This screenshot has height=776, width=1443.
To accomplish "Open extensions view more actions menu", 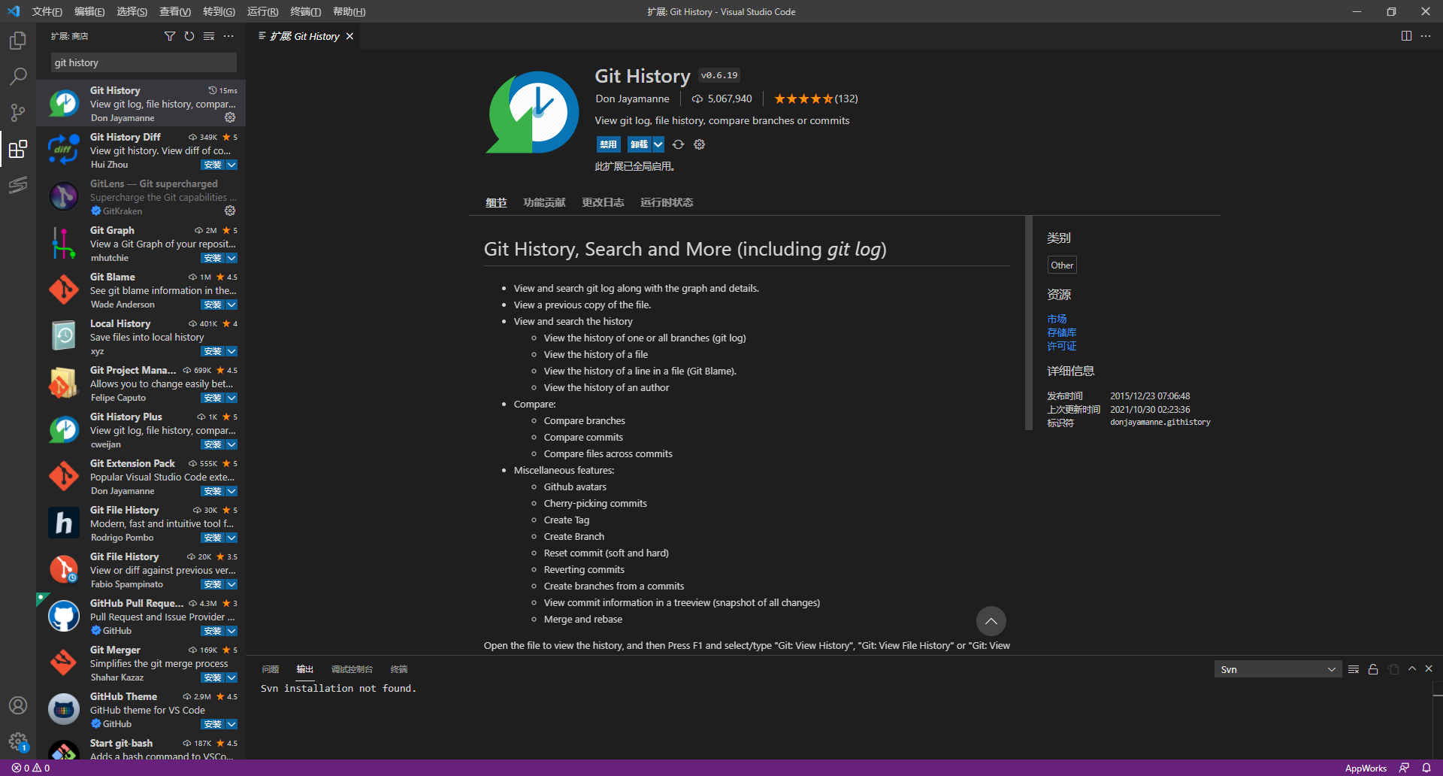I will (228, 36).
